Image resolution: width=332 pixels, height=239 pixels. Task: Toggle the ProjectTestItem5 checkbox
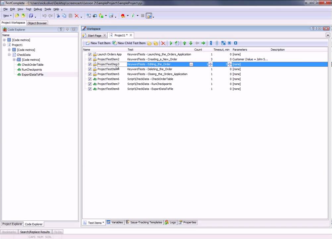click(x=90, y=74)
